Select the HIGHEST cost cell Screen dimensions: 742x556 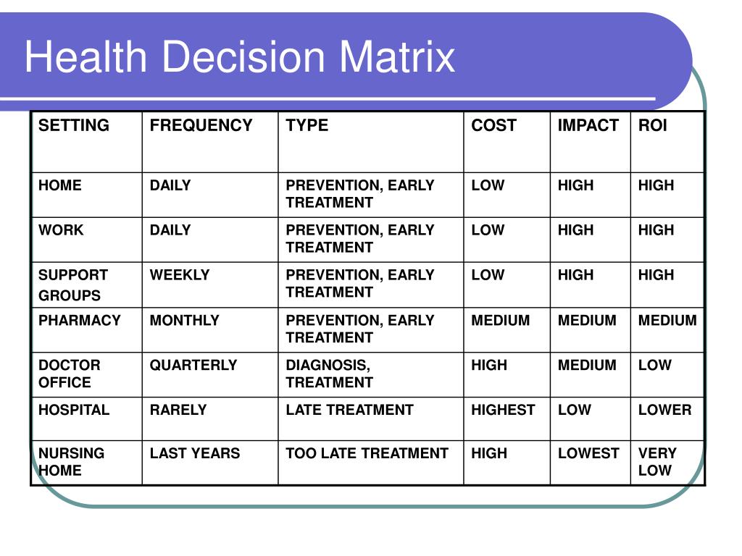(507, 419)
